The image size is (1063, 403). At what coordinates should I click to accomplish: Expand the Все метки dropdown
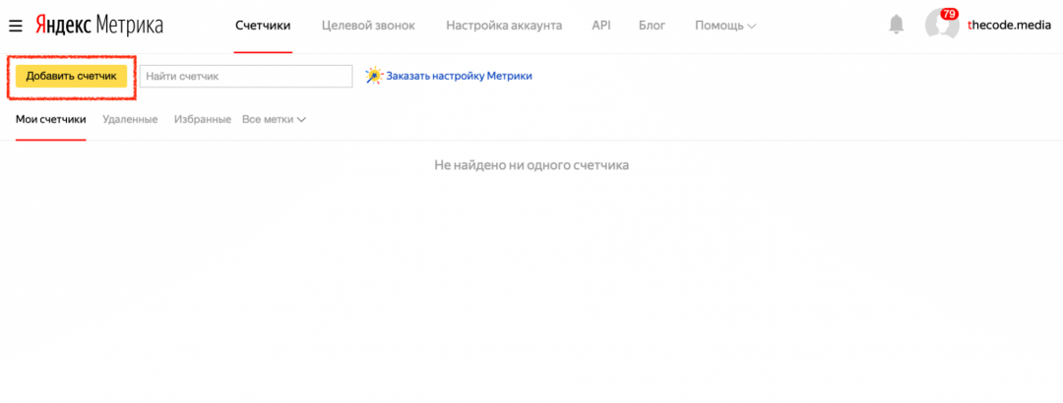point(275,119)
